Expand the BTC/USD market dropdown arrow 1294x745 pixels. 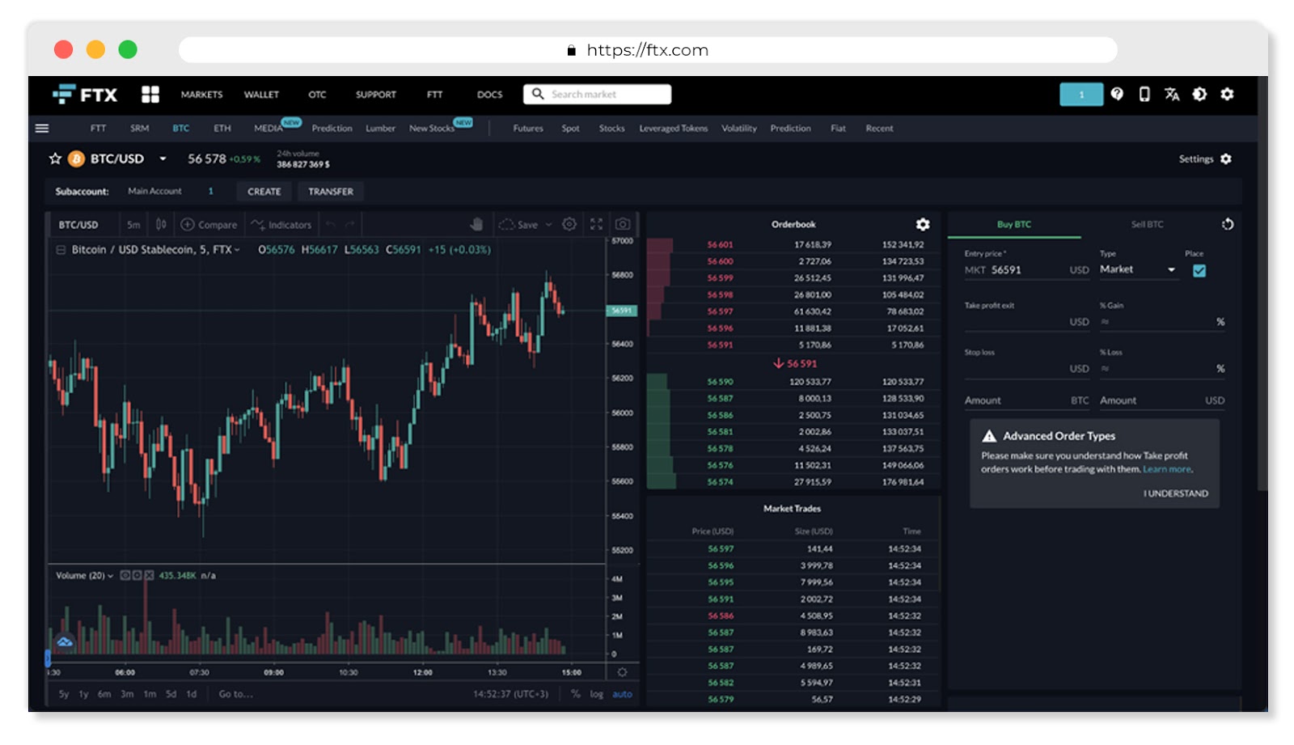click(163, 159)
